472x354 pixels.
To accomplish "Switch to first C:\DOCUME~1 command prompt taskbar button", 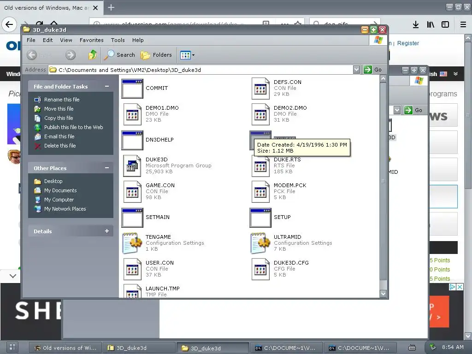I will [x=286, y=348].
